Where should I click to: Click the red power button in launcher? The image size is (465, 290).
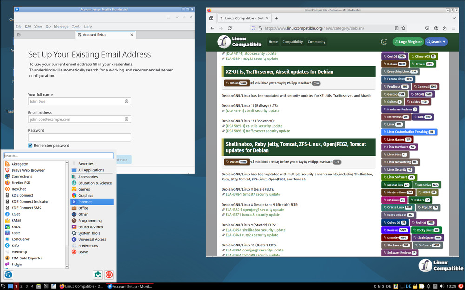click(109, 275)
